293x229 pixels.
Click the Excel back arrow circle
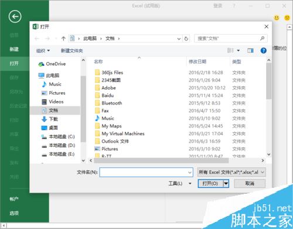pos(15,16)
